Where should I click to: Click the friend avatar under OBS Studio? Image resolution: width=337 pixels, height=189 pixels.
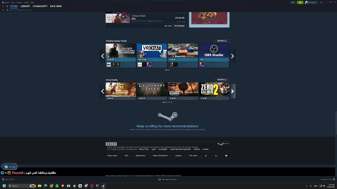click(x=202, y=65)
